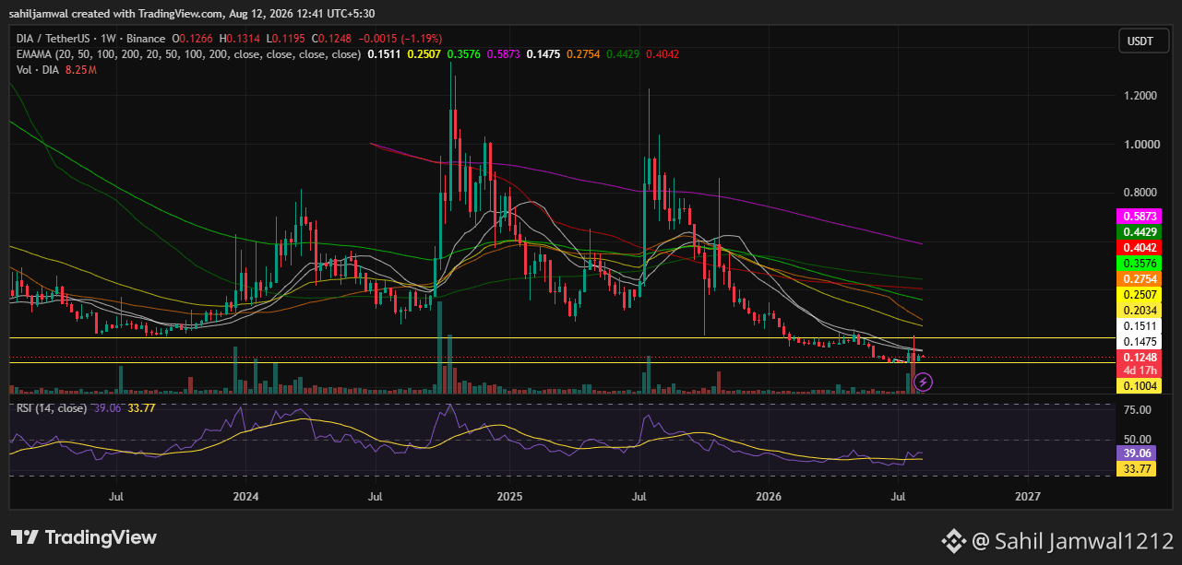Image resolution: width=1182 pixels, height=565 pixels.
Task: Click the 50.00 RSI scale label
Action: (1138, 440)
